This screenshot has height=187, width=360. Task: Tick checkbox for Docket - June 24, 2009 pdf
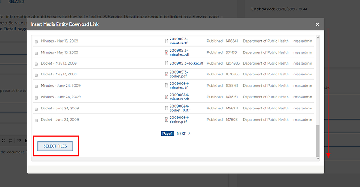click(36, 120)
